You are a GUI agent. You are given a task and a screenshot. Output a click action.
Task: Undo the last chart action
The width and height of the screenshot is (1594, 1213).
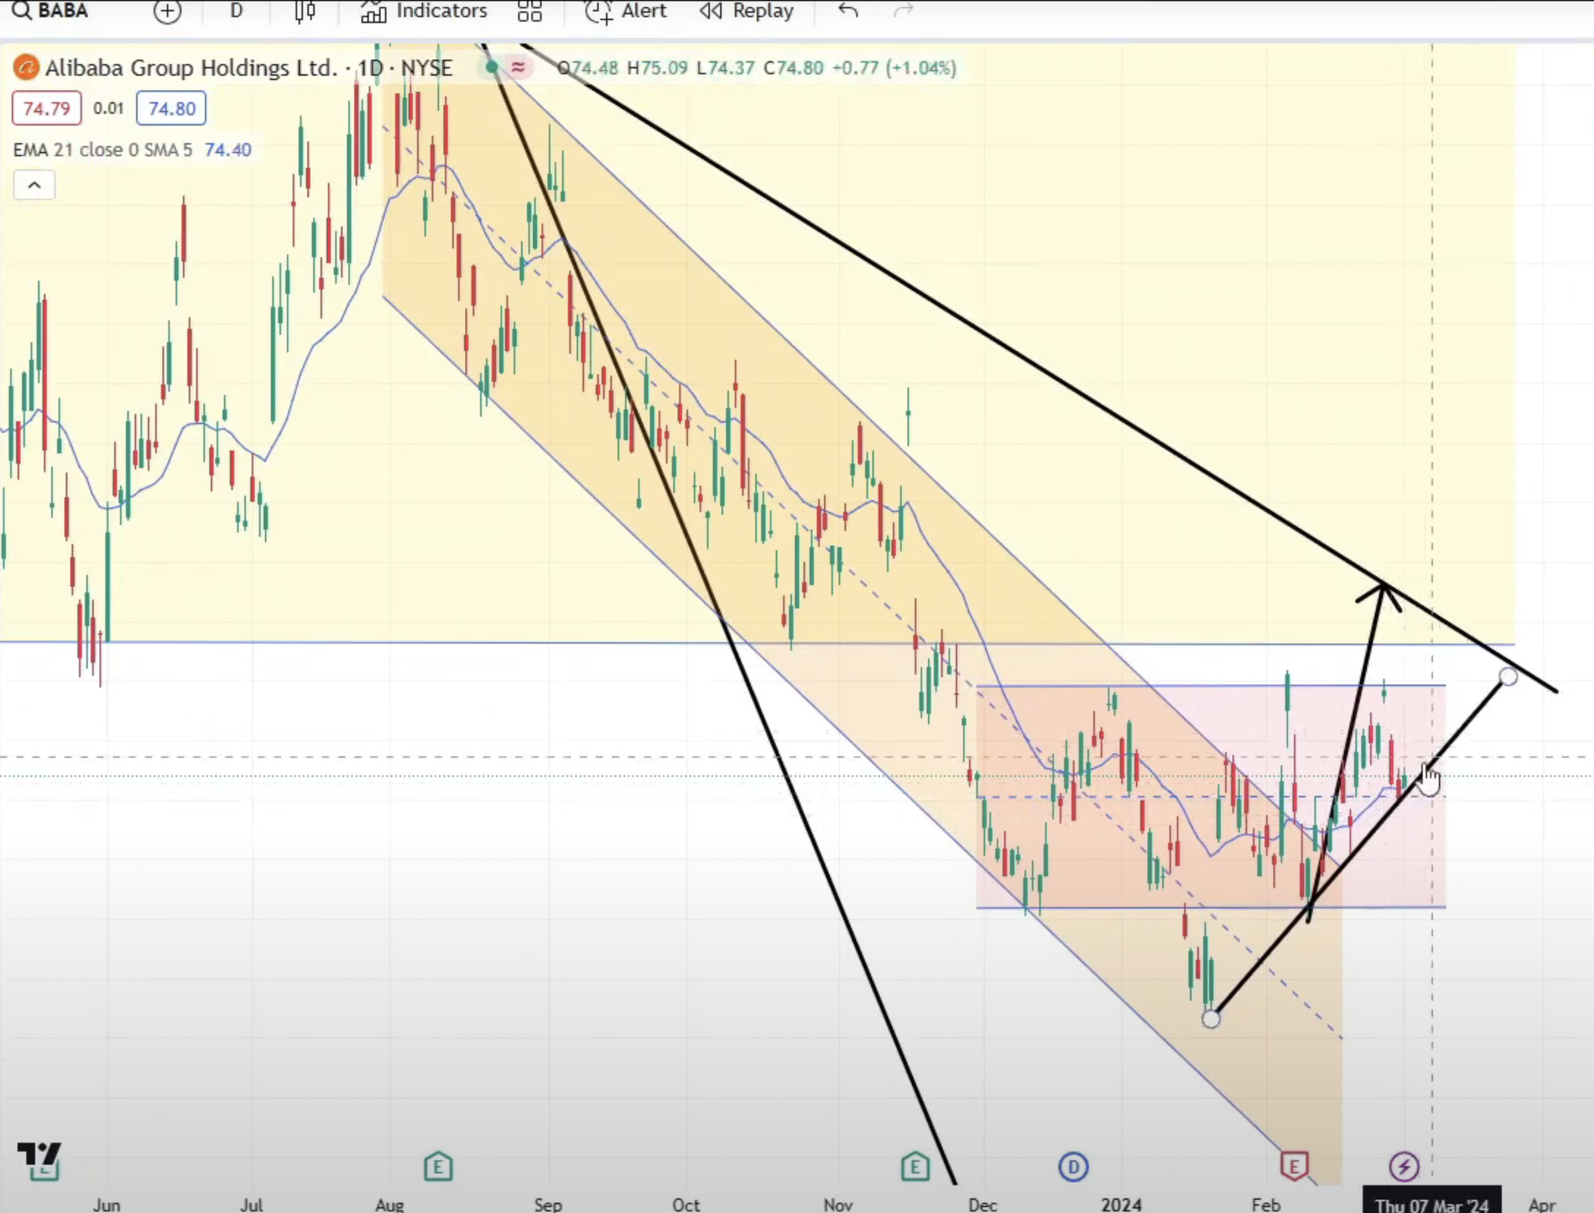848,10
